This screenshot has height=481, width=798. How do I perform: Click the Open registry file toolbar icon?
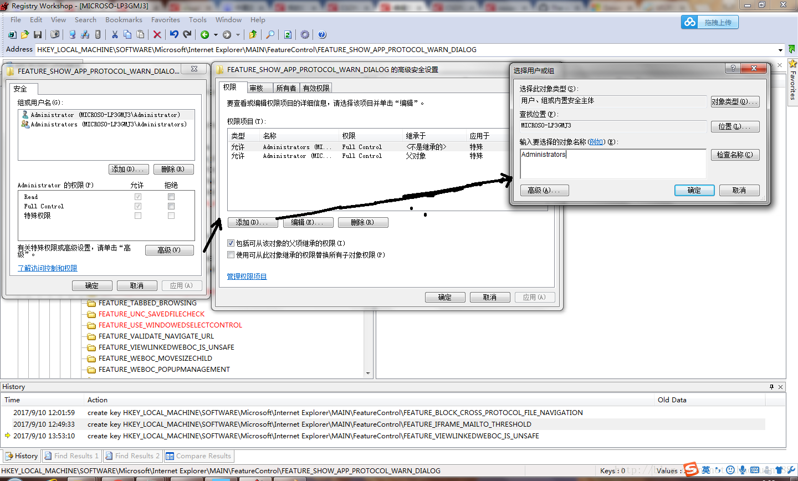tap(25, 35)
